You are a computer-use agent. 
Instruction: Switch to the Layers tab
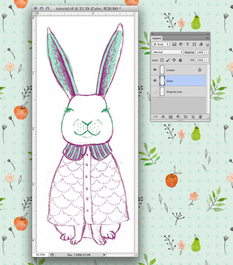[157, 38]
